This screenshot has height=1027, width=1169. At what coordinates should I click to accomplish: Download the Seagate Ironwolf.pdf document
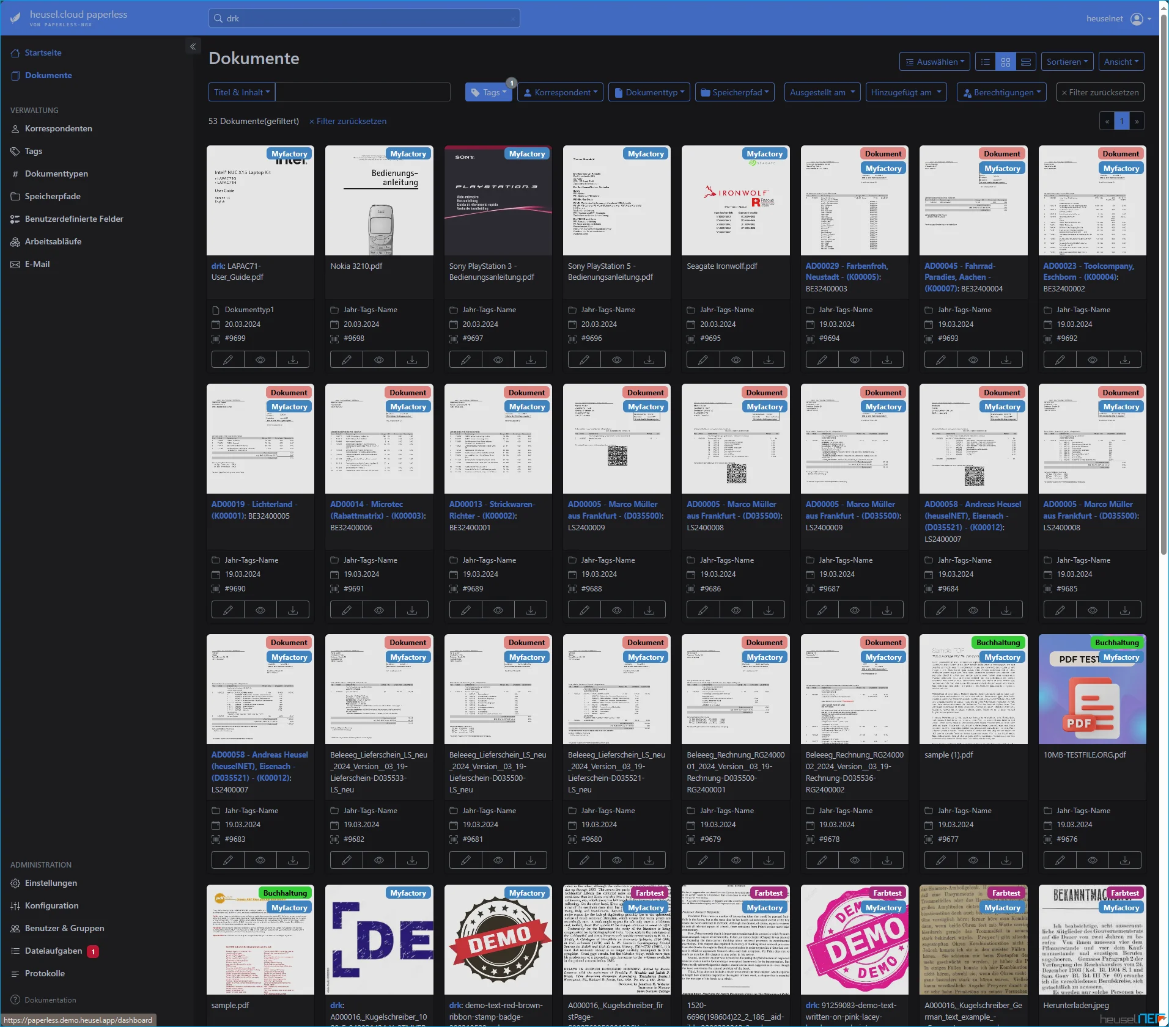point(769,360)
